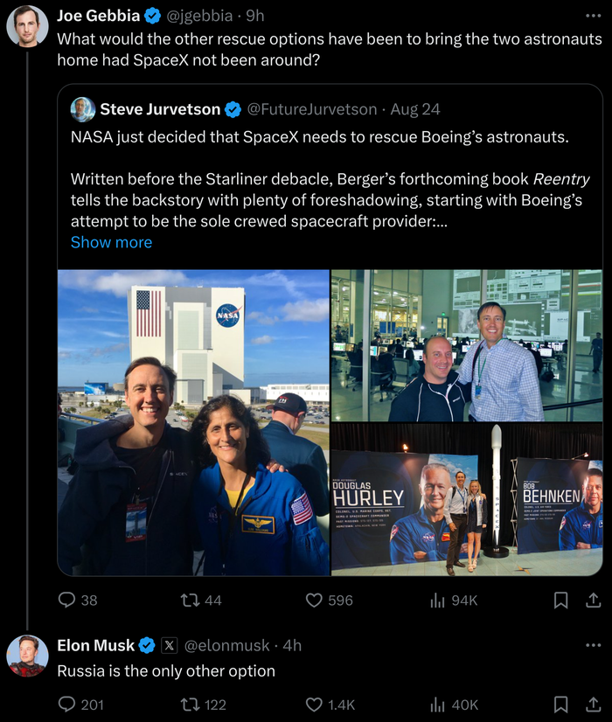The width and height of the screenshot is (612, 722).
Task: Repost Elon Musk's reply
Action: click(x=189, y=705)
